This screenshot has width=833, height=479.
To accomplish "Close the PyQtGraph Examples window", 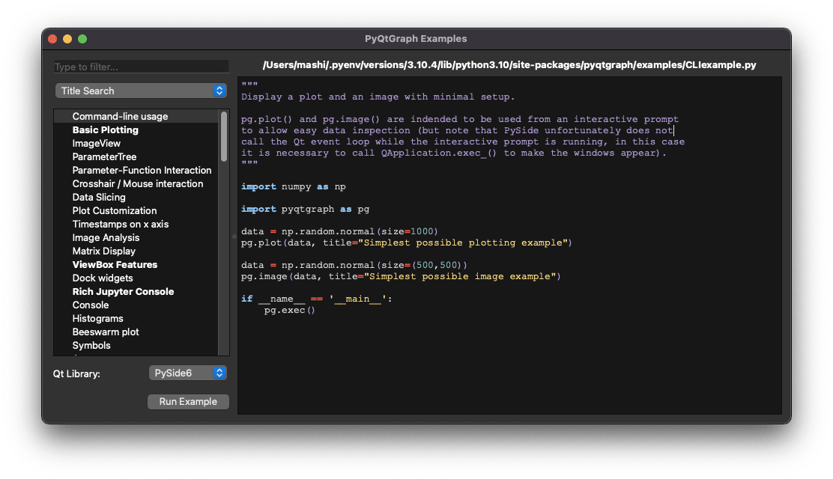I will click(x=52, y=39).
